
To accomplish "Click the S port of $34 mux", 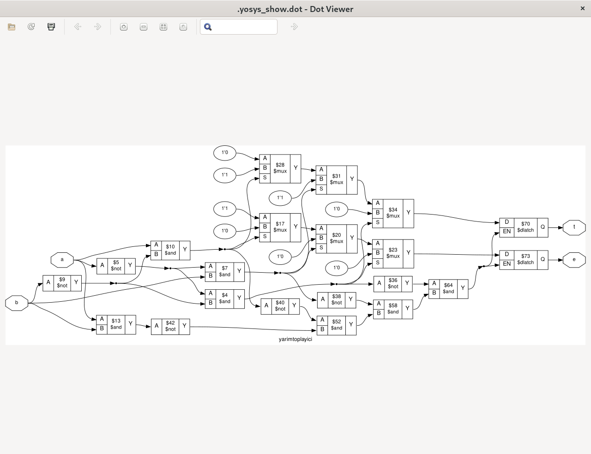I will 378,222.
